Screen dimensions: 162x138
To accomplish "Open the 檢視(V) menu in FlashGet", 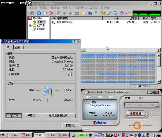I will [67, 8].
